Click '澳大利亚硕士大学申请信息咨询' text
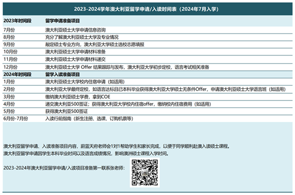This screenshot has height=195, width=295. tap(75, 30)
